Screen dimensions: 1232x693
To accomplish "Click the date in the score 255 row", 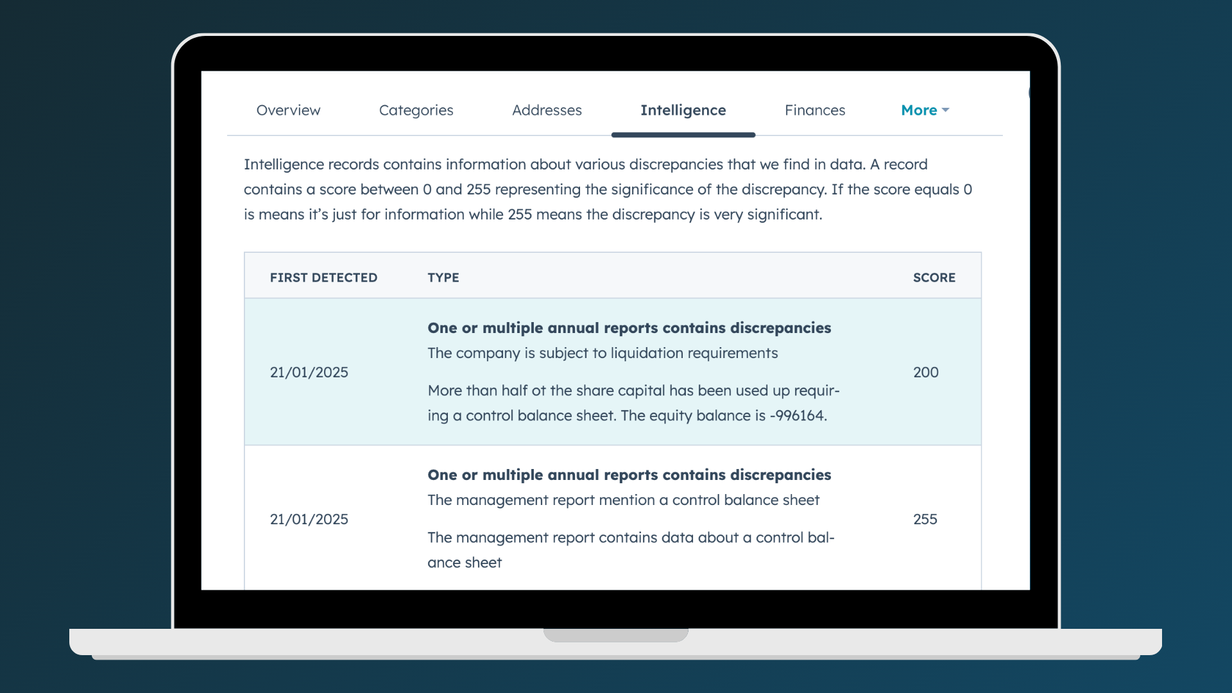I will click(x=309, y=519).
